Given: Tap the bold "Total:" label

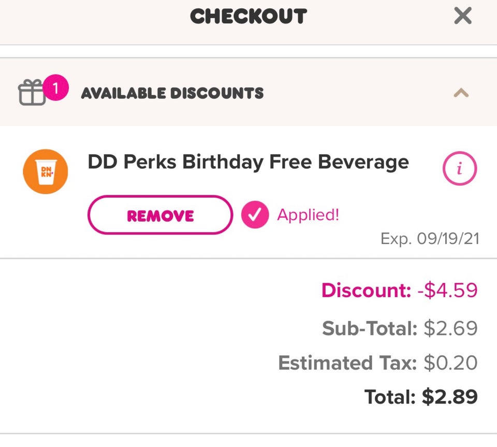Looking at the screenshot, I should coord(390,397).
